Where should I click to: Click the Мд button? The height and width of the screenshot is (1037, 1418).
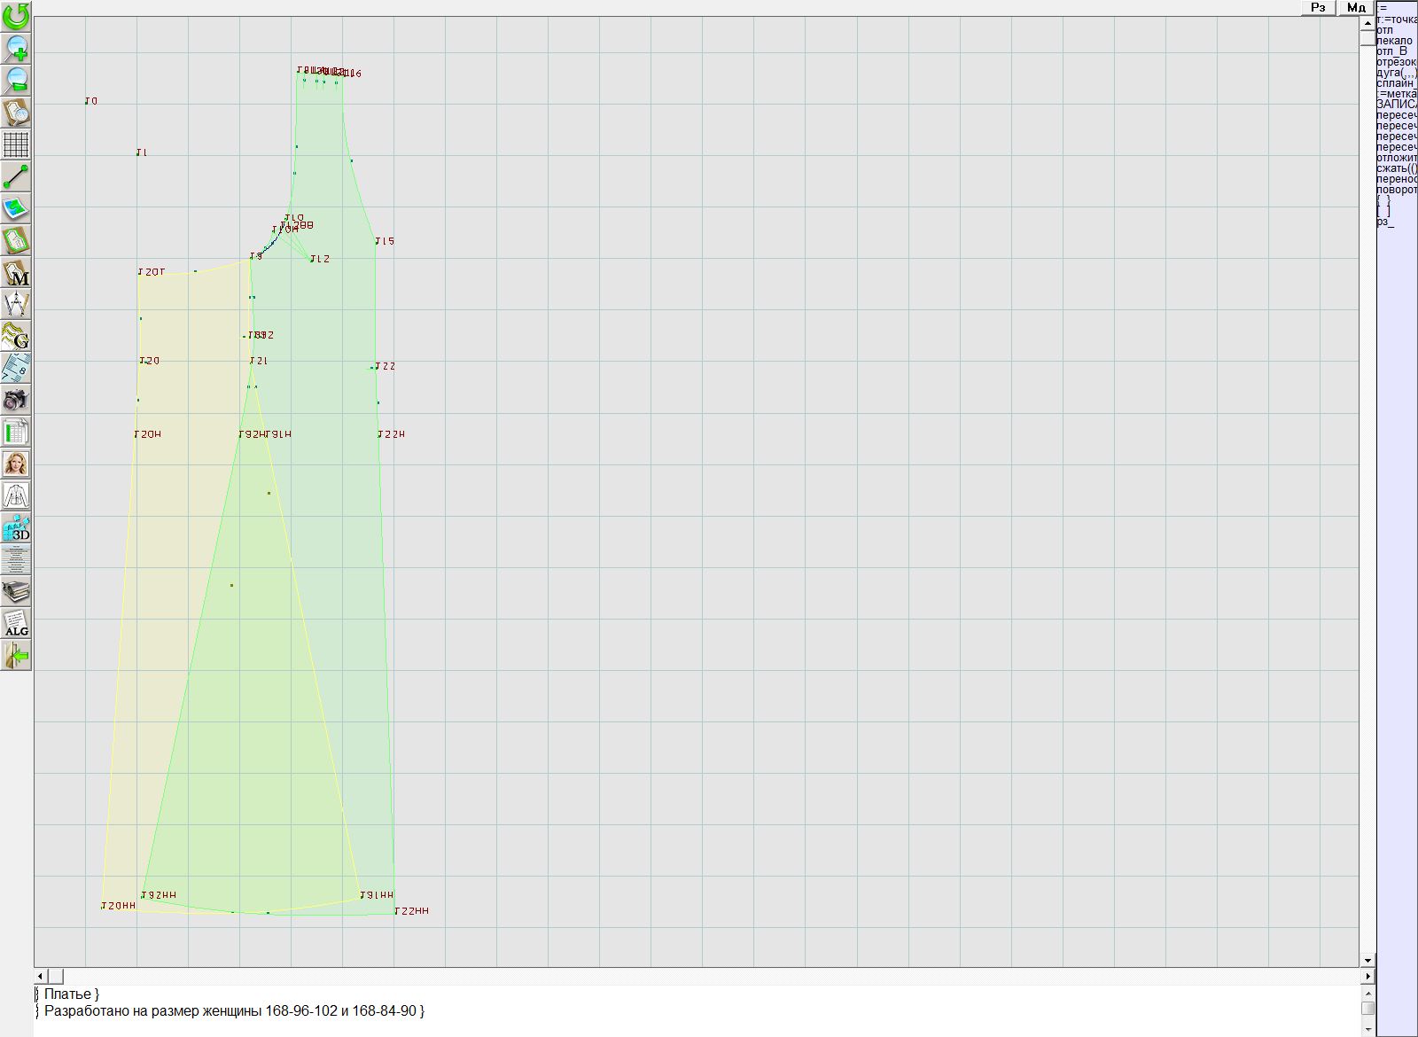(x=1355, y=8)
